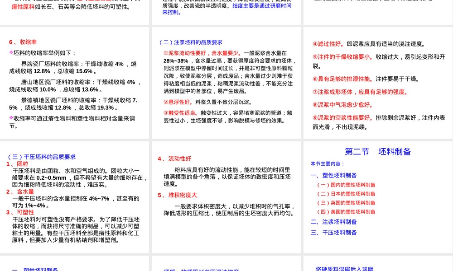Click the heading text 6、收缩率
The image size is (453, 271).
point(23,42)
